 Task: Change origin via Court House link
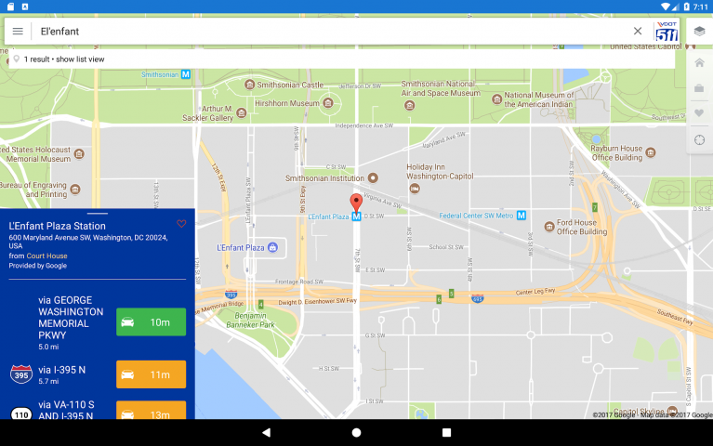click(46, 256)
